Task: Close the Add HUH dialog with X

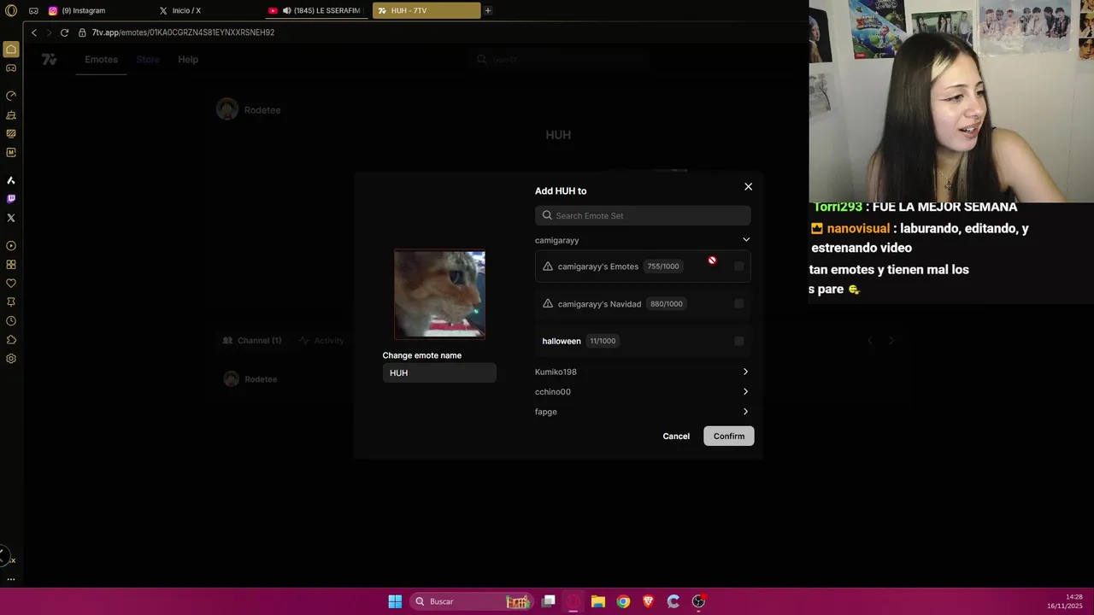Action: point(749,186)
